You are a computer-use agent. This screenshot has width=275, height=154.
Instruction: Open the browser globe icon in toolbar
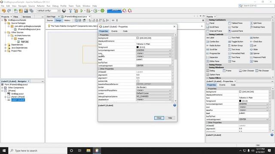(x=64, y=11)
